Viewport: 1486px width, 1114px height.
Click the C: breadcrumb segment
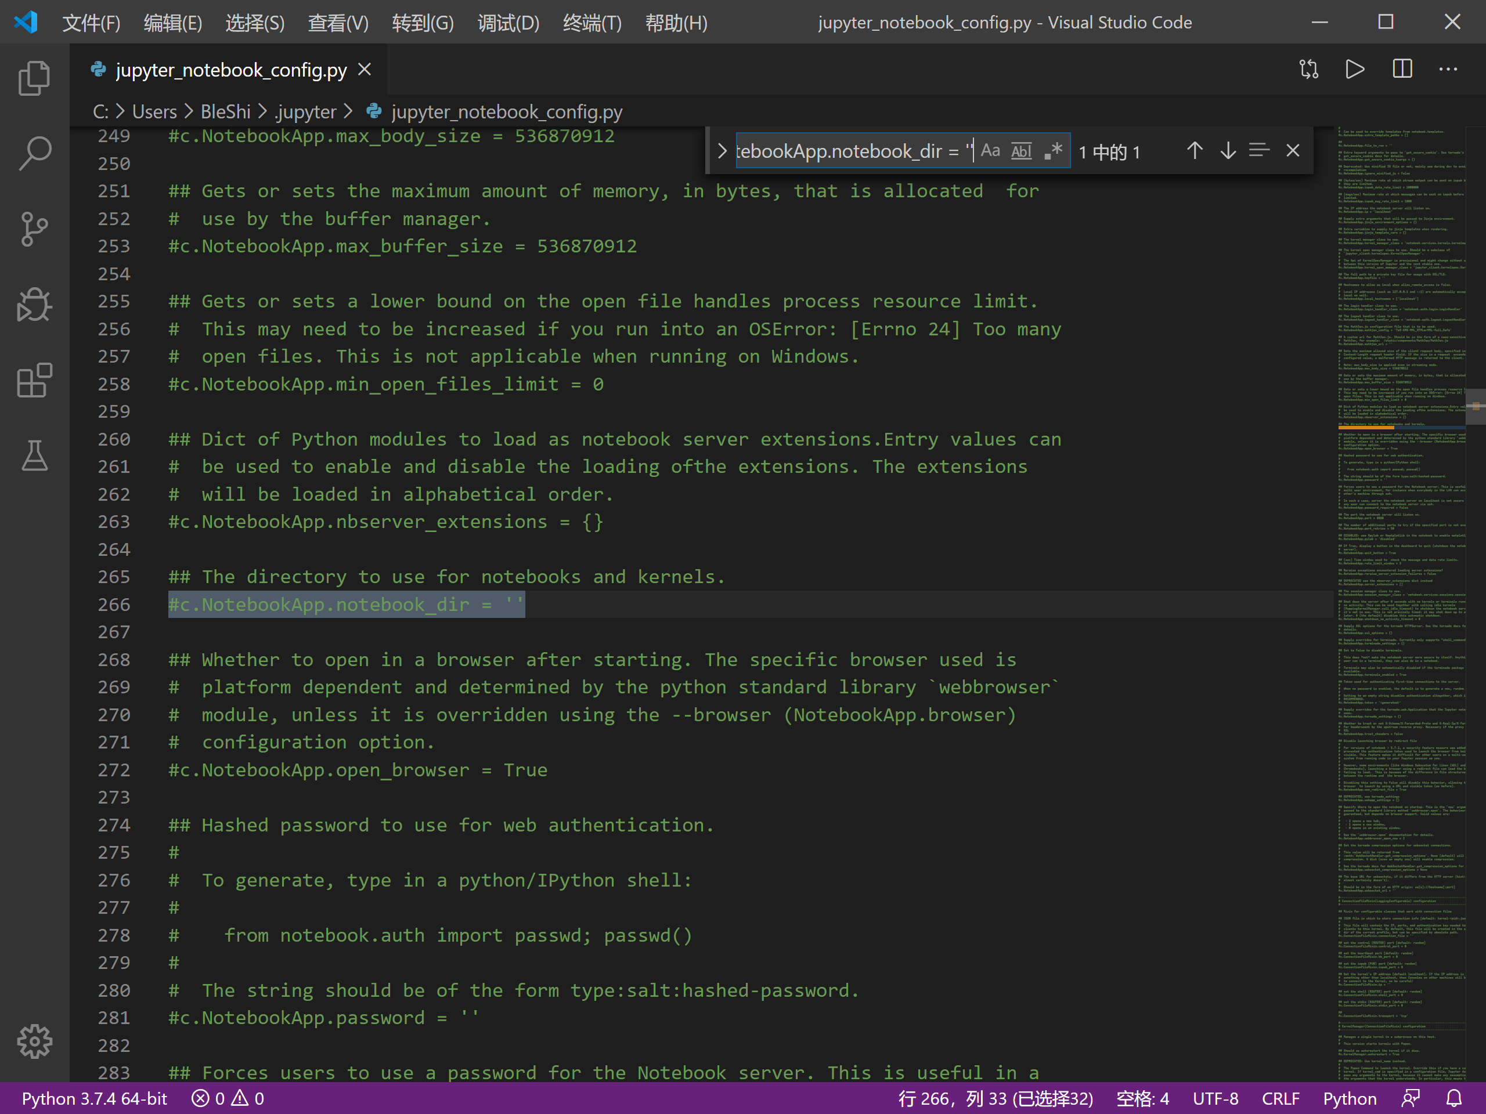click(100, 111)
